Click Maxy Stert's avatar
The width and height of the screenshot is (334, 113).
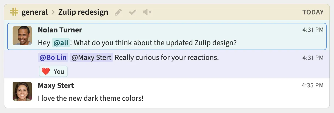click(x=22, y=91)
